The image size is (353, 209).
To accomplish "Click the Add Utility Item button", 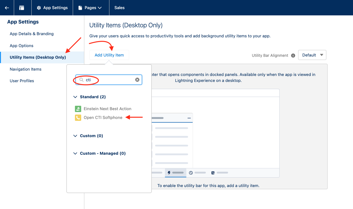I will [x=109, y=55].
